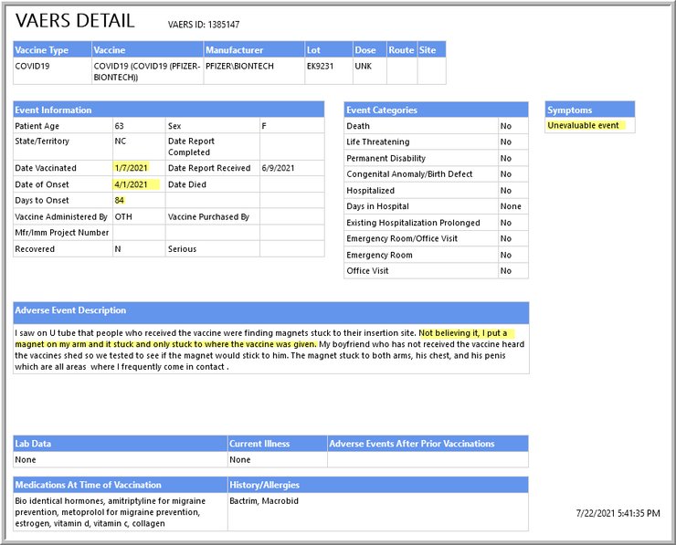The width and height of the screenshot is (676, 545).
Task: Select the VAERS ID: 1385147 text
Action: [x=204, y=25]
